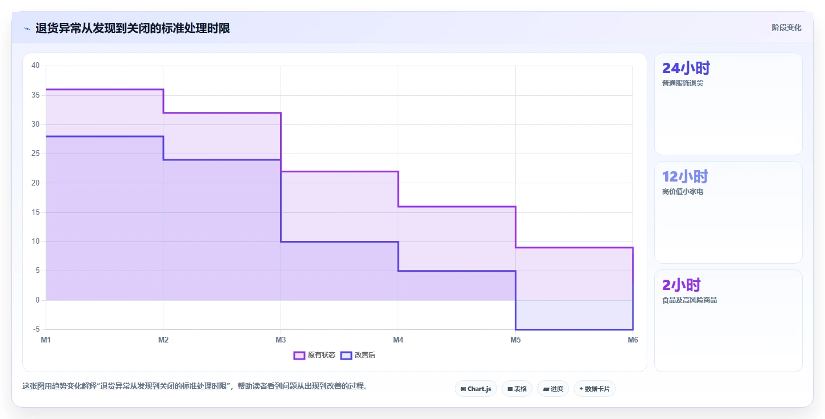
Task: Select the 进度 tag
Action: [x=553, y=389]
